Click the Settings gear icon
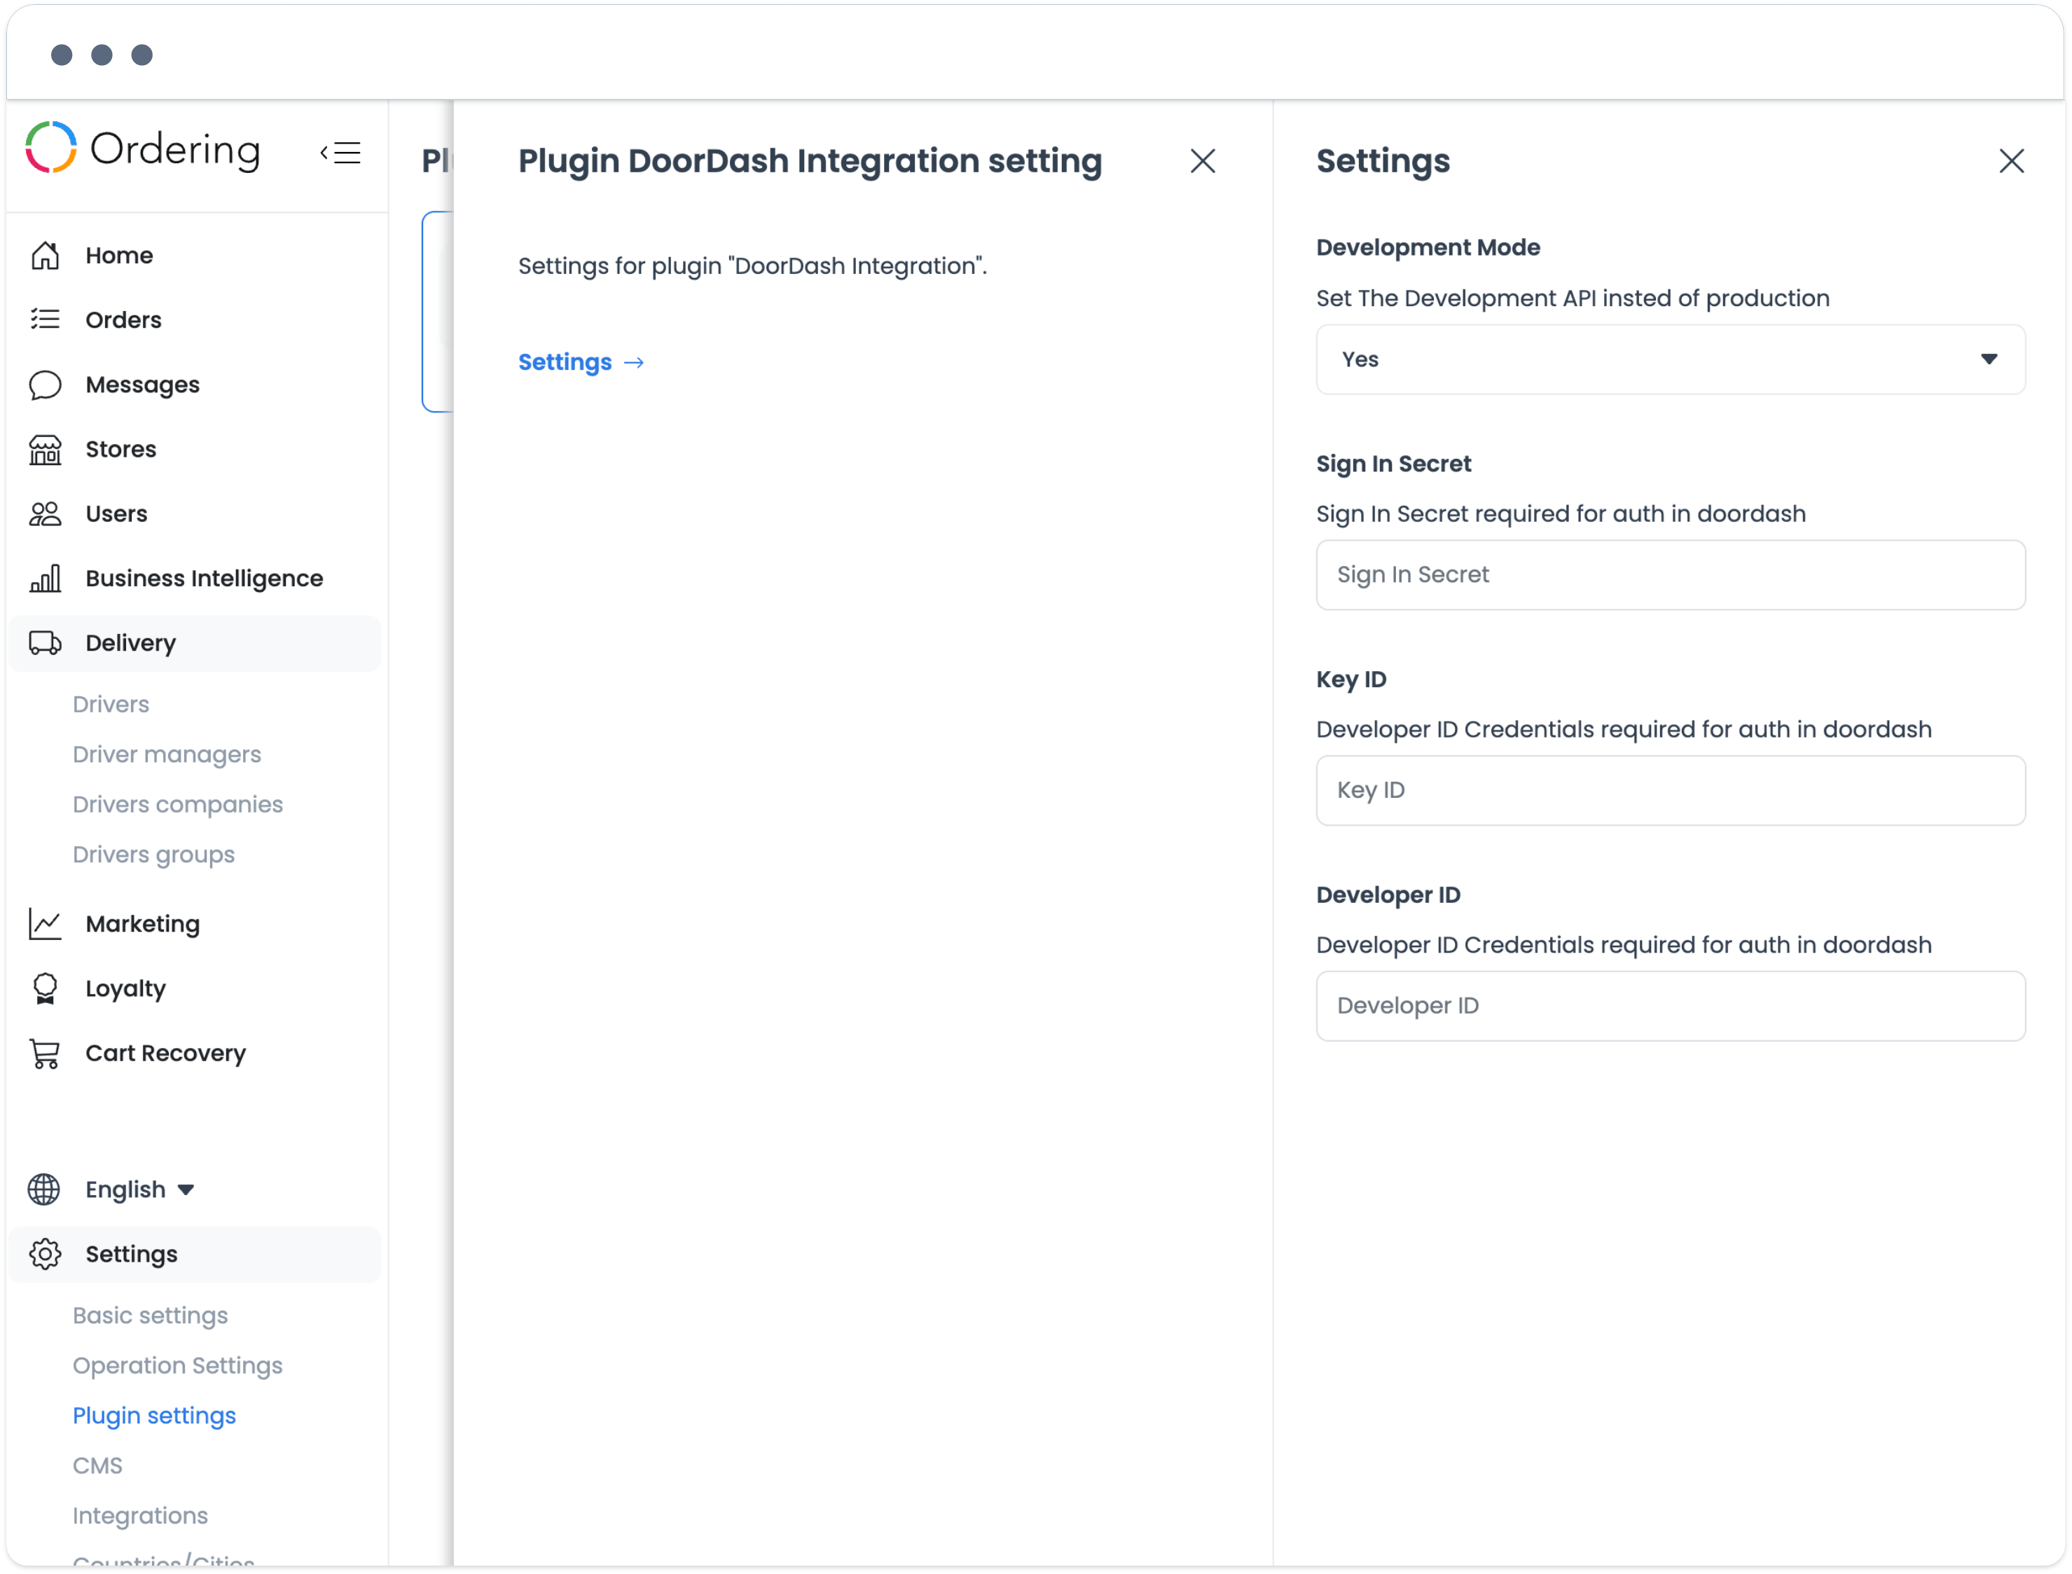This screenshot has width=2072, height=1574. point(45,1254)
